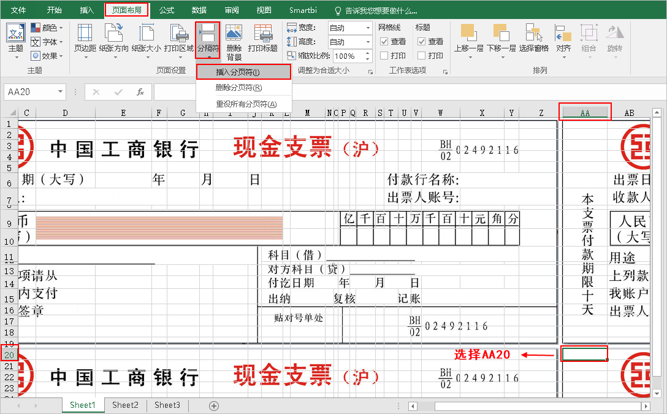
Task: Click the formula bar confirm checkmark icon
Action: [118, 92]
